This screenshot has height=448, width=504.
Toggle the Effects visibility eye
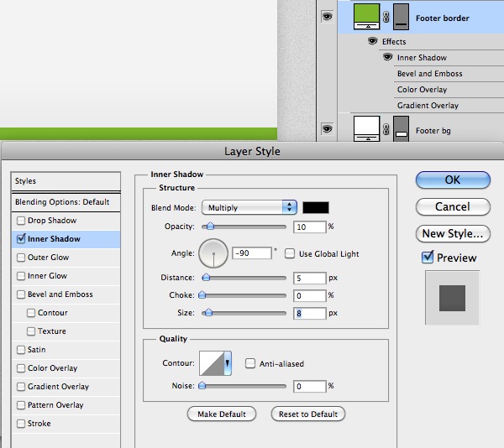tap(372, 41)
